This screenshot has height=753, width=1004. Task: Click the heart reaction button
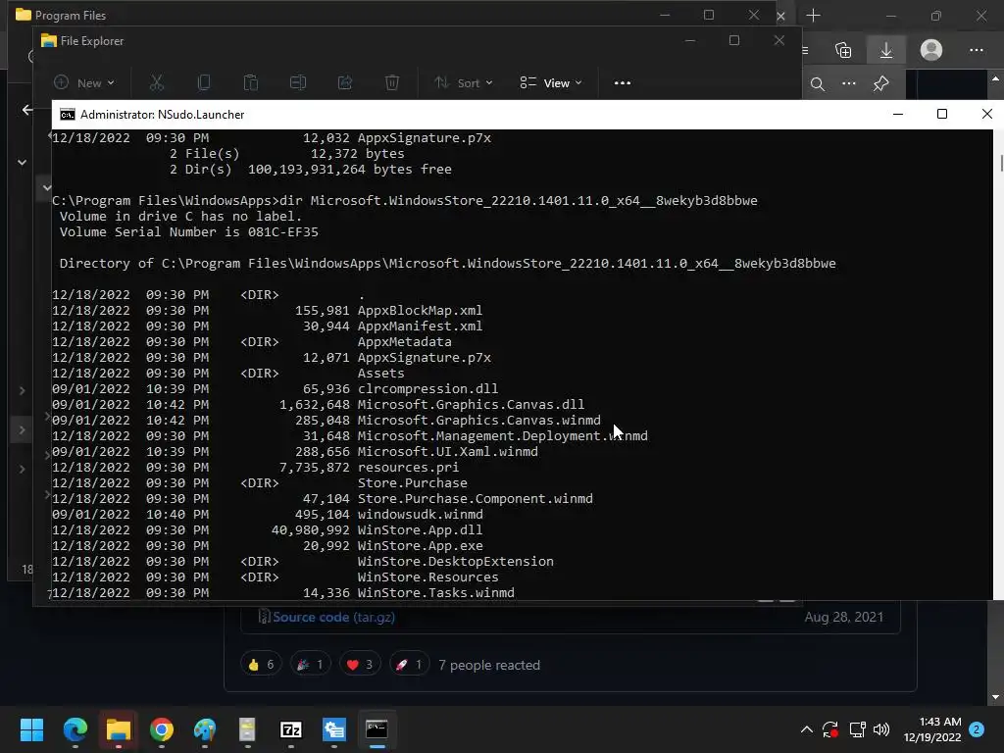(x=359, y=665)
